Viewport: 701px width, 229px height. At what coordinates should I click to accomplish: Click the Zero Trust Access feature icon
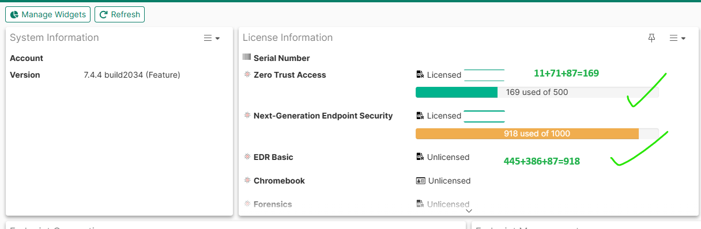[x=247, y=74]
